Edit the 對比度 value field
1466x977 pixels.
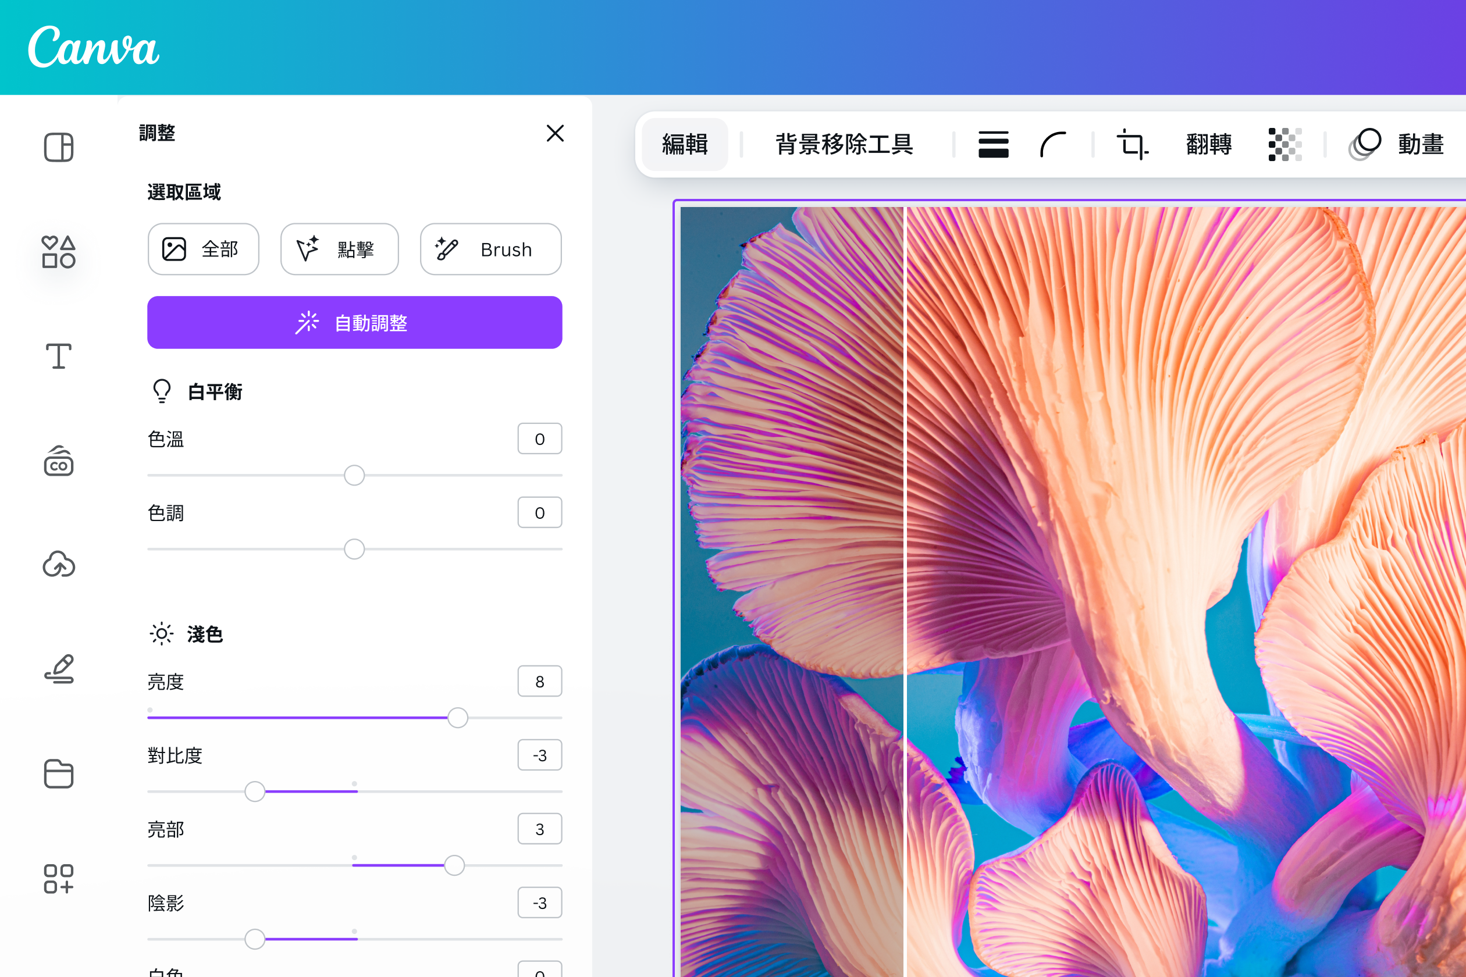click(540, 755)
